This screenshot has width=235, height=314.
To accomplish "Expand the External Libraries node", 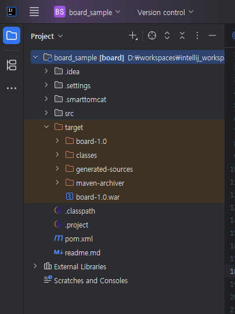I will pos(35,266).
